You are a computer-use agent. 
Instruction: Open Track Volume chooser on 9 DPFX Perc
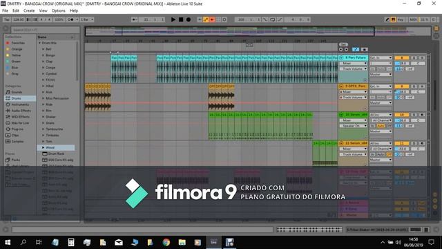click(353, 98)
